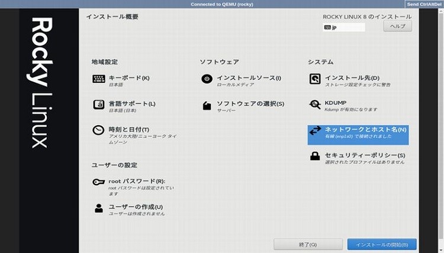
Task: Open ソフトウェアの選択(S) settings
Action: 250,104
